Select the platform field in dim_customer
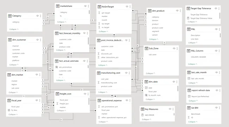 click(16, 61)
